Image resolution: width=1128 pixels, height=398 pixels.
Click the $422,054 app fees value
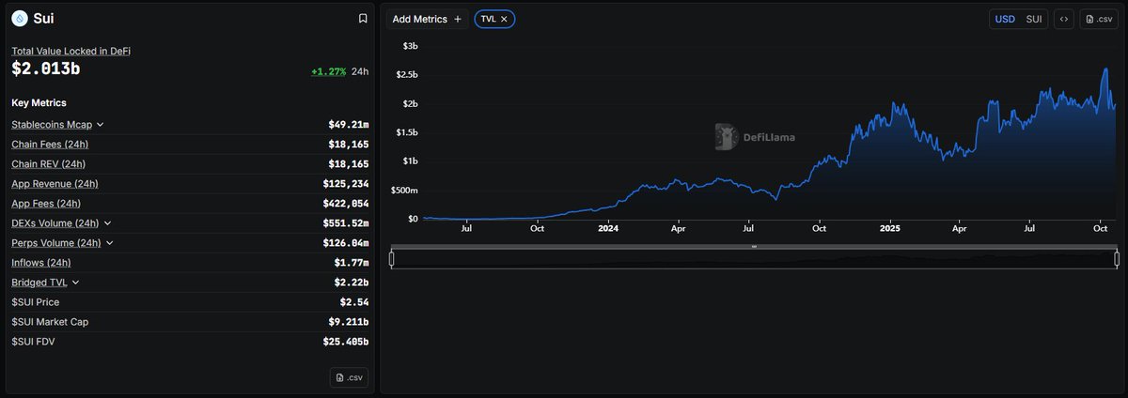point(346,204)
